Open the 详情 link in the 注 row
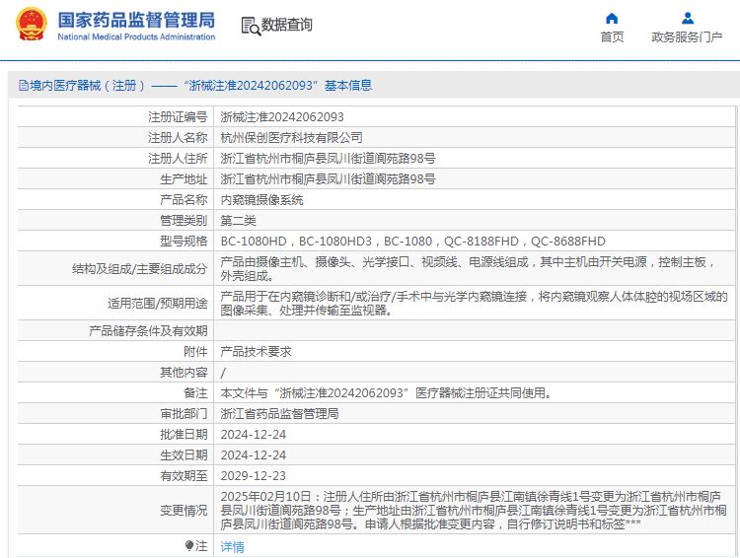Screen dimensions: 740x558 [232, 546]
